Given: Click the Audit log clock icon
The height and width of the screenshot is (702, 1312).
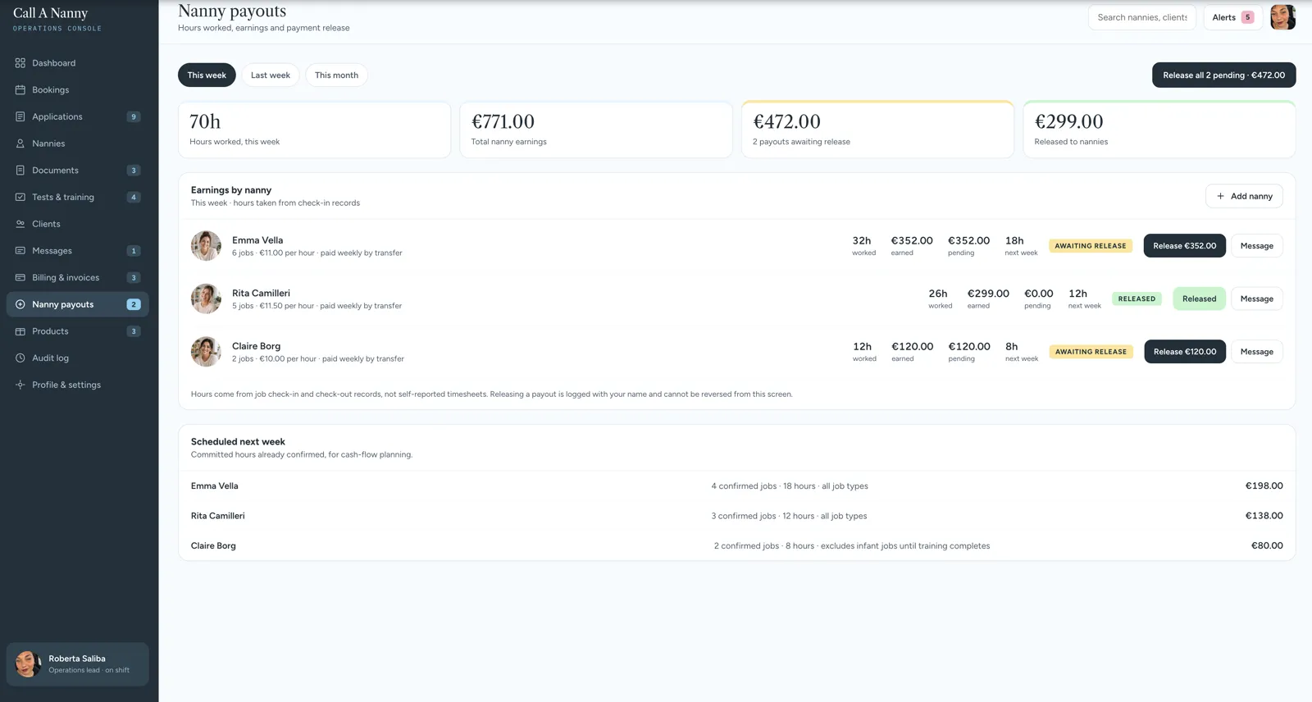Looking at the screenshot, I should tap(20, 358).
